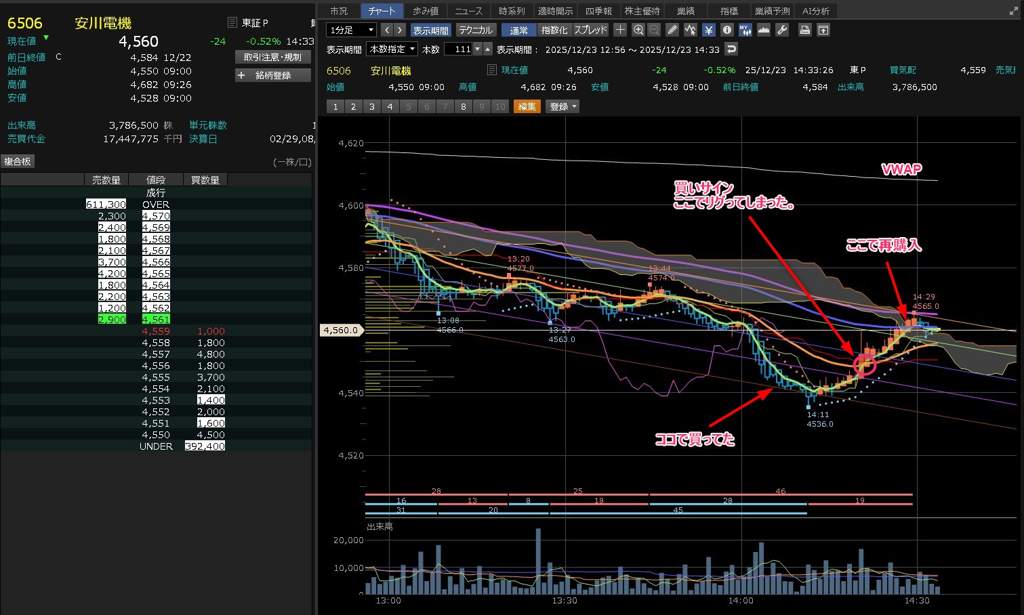Toggle スプレッド spread chart mode
Screen dimensions: 1024x615
(x=591, y=30)
